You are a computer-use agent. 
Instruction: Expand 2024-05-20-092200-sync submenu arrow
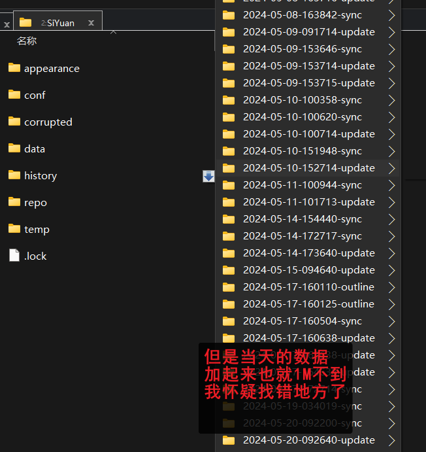391,423
